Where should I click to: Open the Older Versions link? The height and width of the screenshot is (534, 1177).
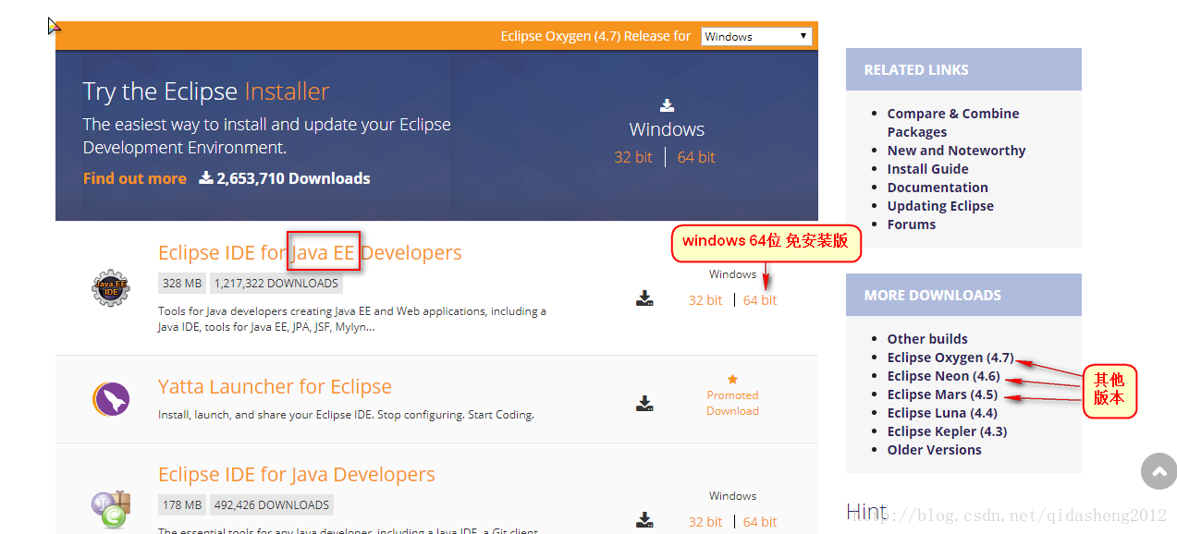934,450
